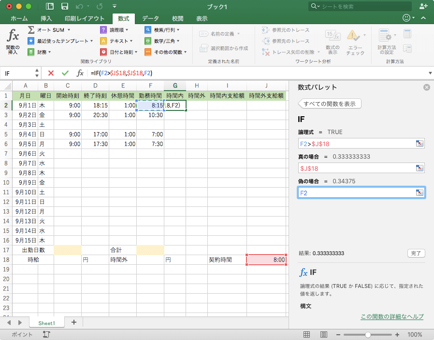This screenshot has height=340, width=434.
Task: Click the recently used functions star icon
Action: pos(31,41)
